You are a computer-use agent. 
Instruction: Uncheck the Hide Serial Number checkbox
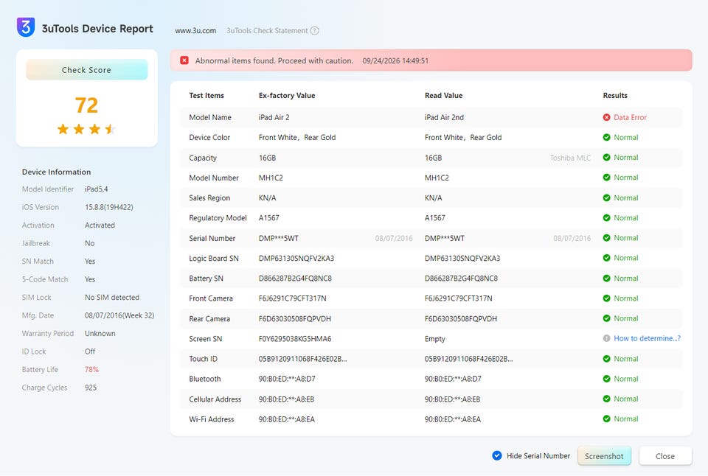pos(496,455)
